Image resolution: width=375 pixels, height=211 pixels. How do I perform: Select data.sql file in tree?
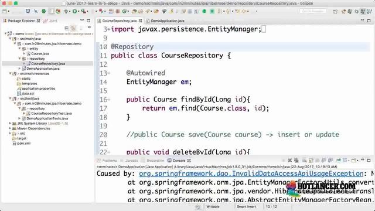coord(28,94)
